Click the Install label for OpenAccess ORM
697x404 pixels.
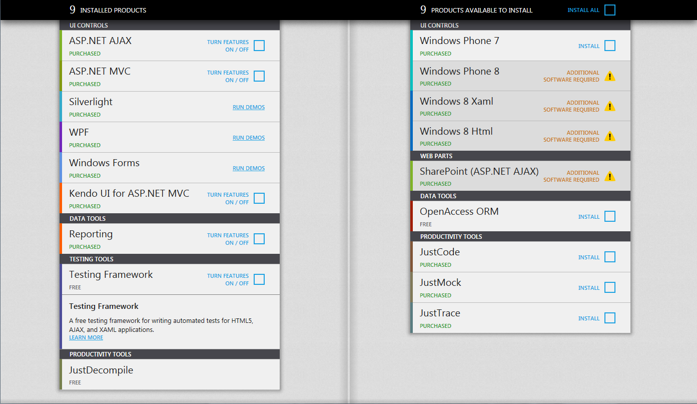tap(589, 217)
